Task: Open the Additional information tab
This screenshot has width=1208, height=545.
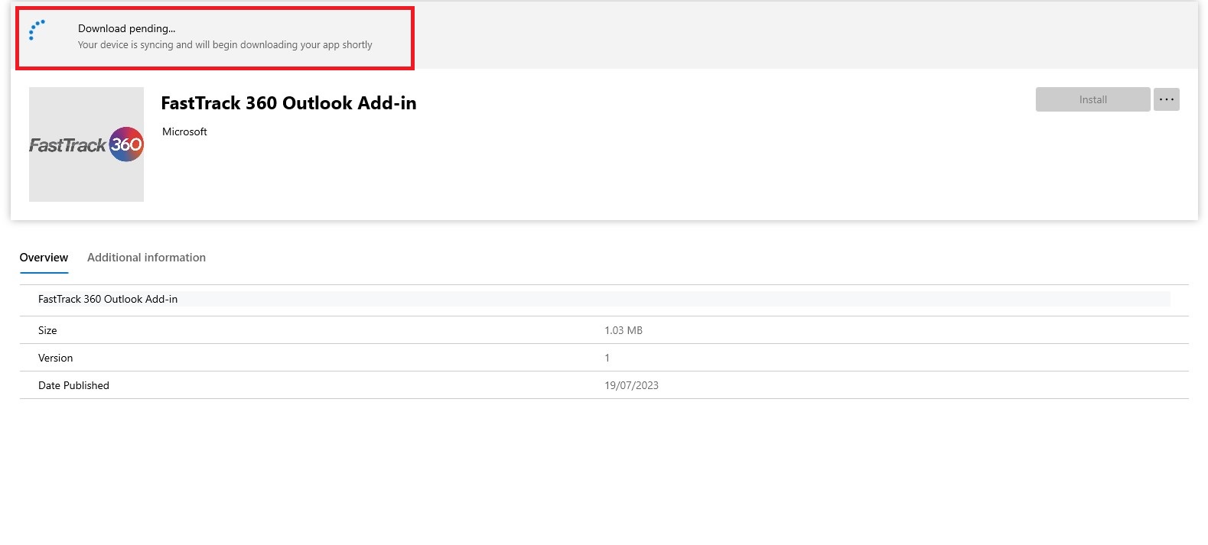Action: tap(146, 258)
